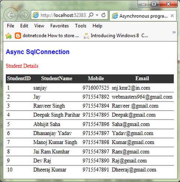Click the email Saha@gmail.com

tap(131, 124)
